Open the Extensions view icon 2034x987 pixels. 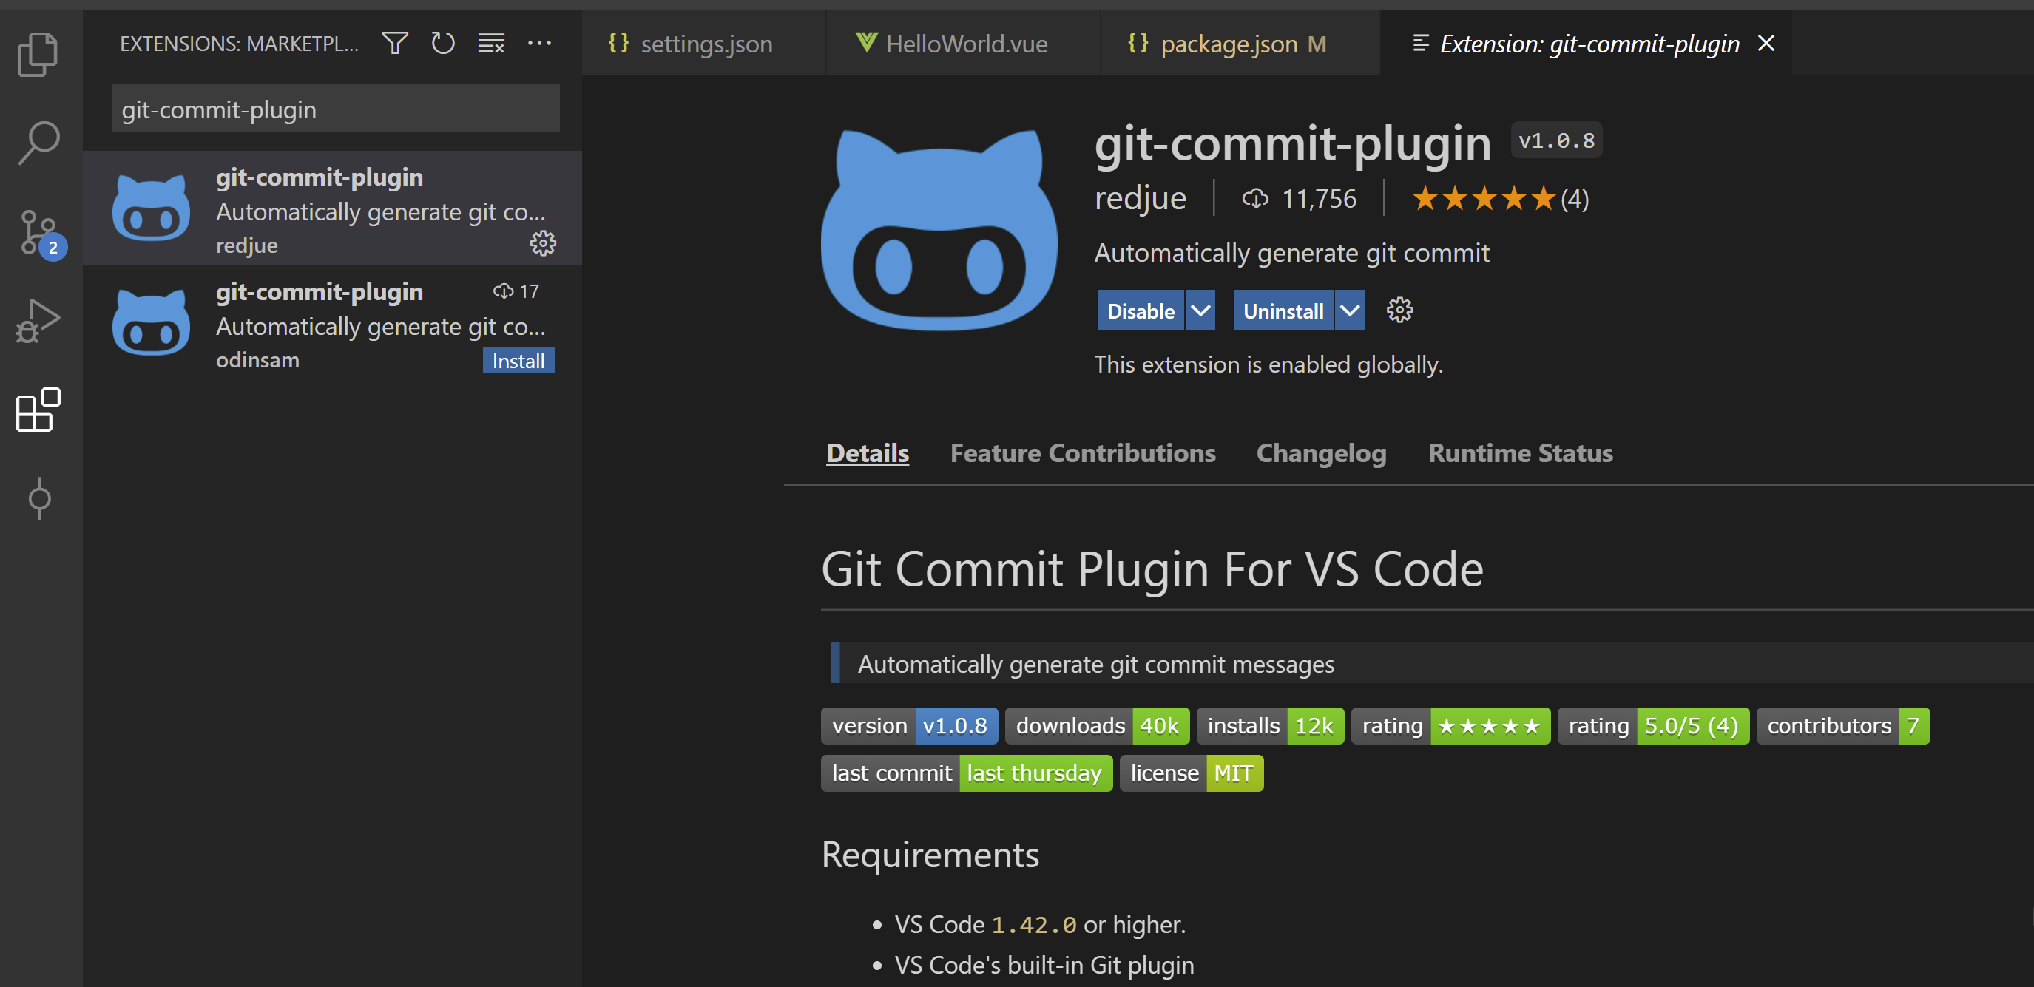[x=38, y=410]
